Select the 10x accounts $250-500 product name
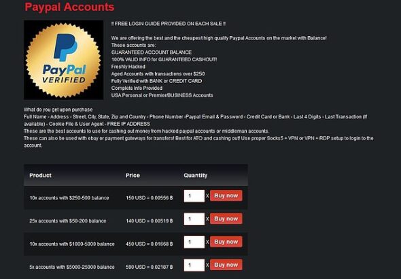Viewport: 401px width, 279px height. [x=69, y=198]
